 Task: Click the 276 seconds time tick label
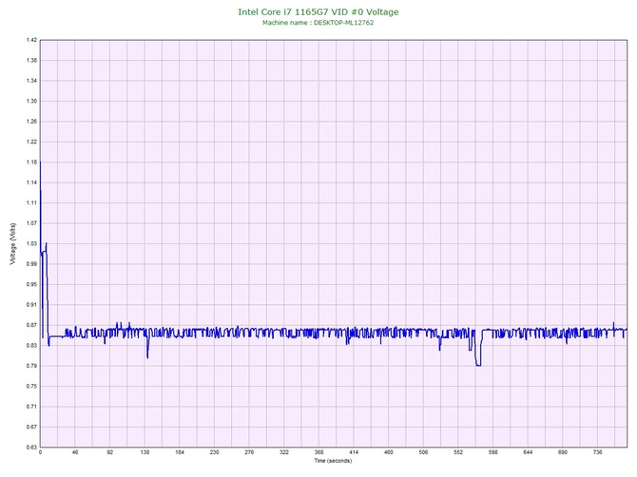(x=249, y=452)
